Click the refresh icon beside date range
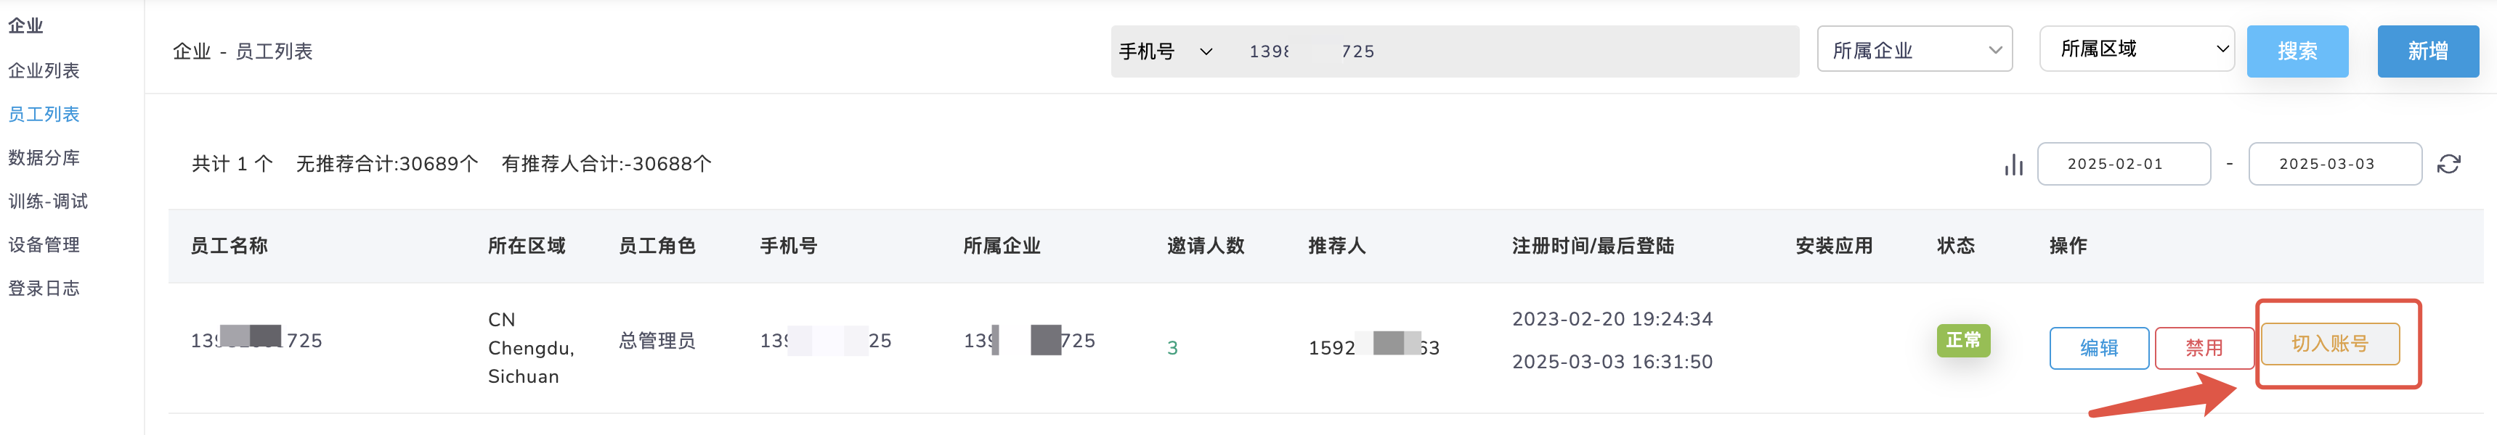Screen dimensions: 2497x435 coord(2448,165)
